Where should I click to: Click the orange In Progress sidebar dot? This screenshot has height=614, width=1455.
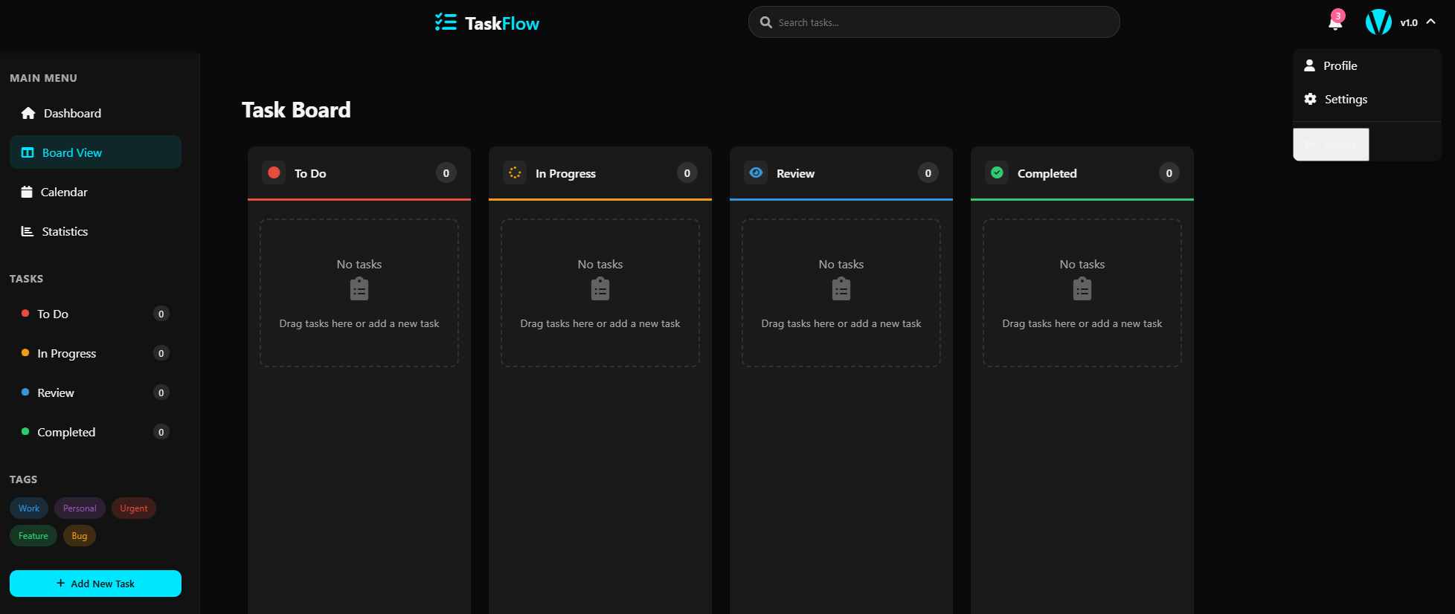click(x=25, y=352)
